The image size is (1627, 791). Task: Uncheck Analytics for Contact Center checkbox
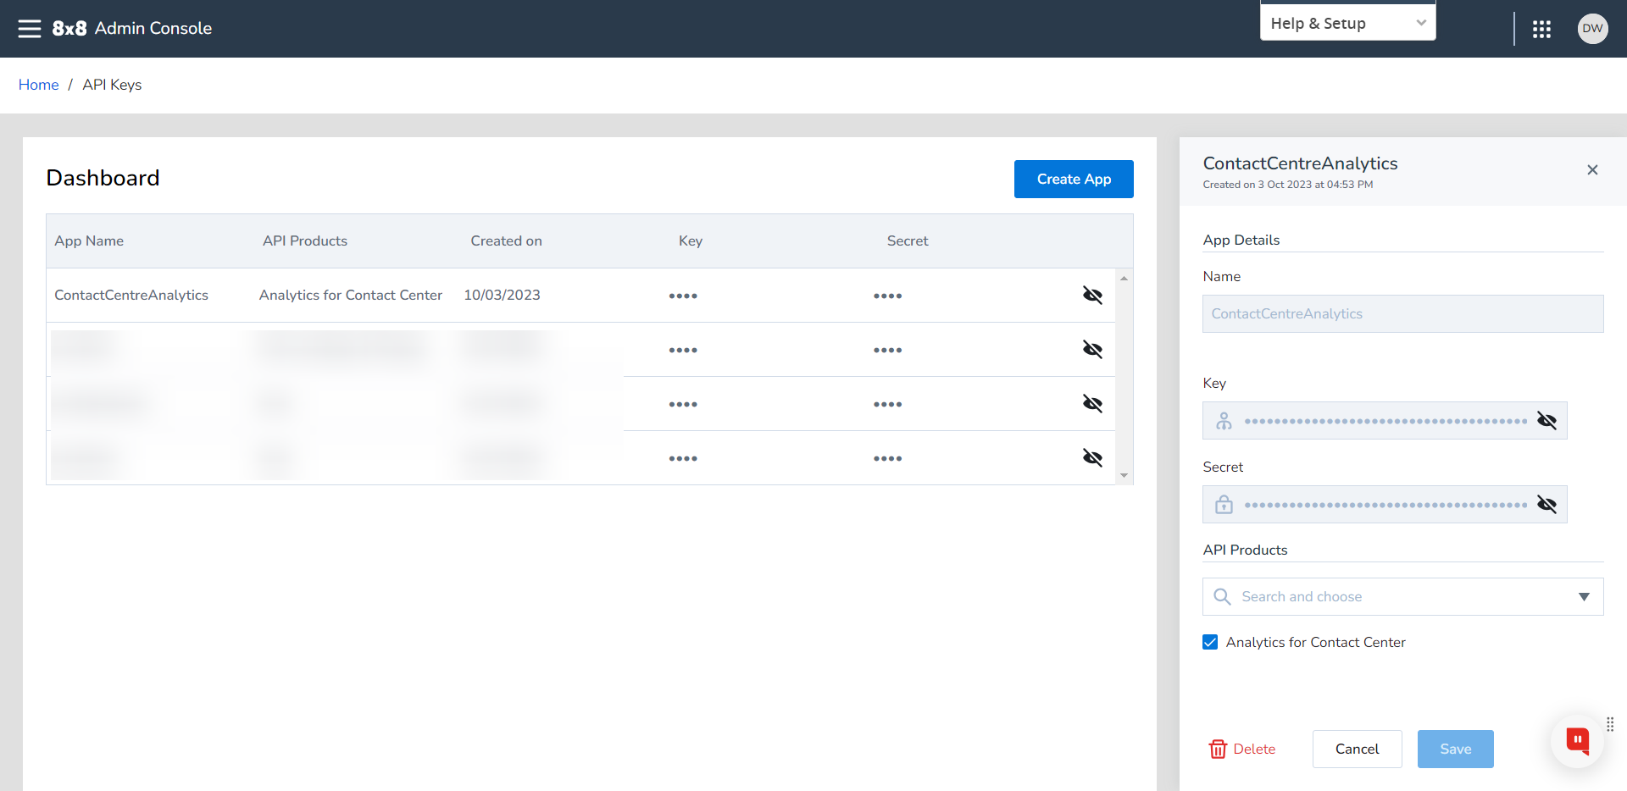coord(1210,642)
